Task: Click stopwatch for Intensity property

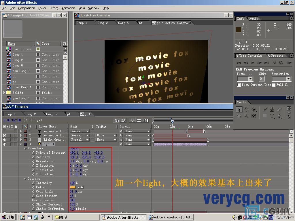Action: 33,183
